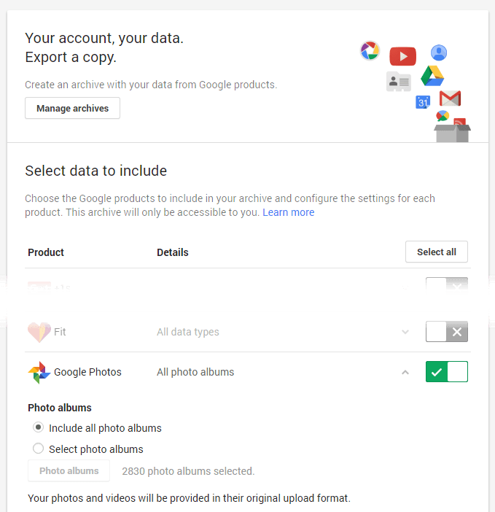Choose Include all photo albums option
495x512 pixels.
(39, 428)
